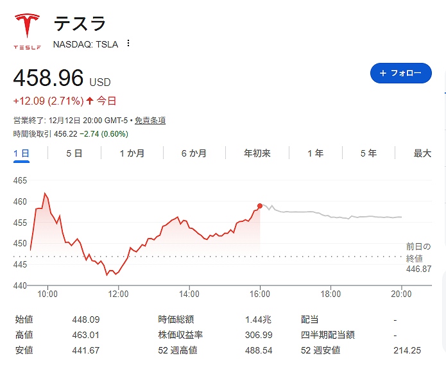Click the NASDAQ: TSLA ticker text
The width and height of the screenshot is (446, 365).
(87, 44)
